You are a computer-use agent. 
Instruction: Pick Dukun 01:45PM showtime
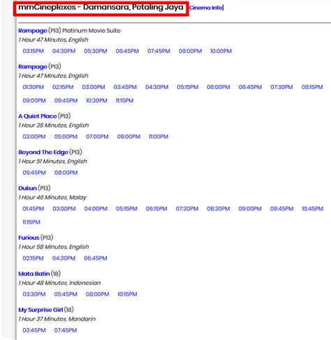(x=34, y=208)
